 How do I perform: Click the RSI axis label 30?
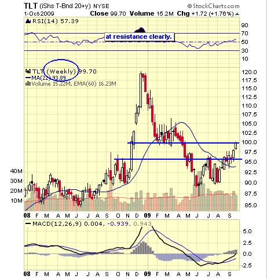244,51
